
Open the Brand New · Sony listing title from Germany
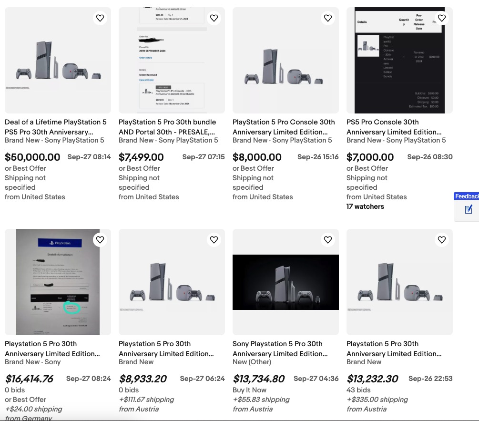(52, 349)
